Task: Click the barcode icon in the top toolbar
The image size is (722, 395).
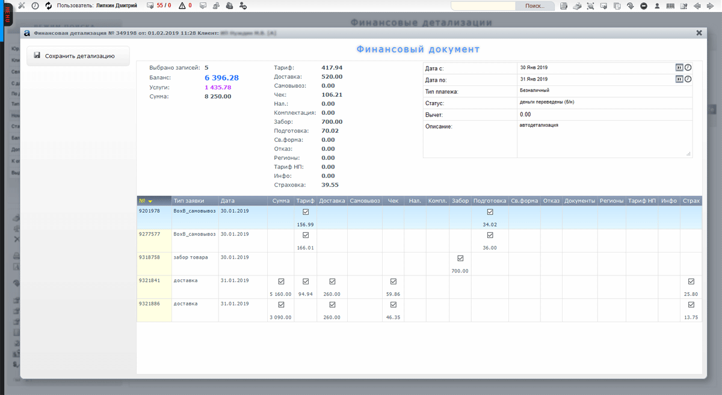Action: click(x=670, y=5)
